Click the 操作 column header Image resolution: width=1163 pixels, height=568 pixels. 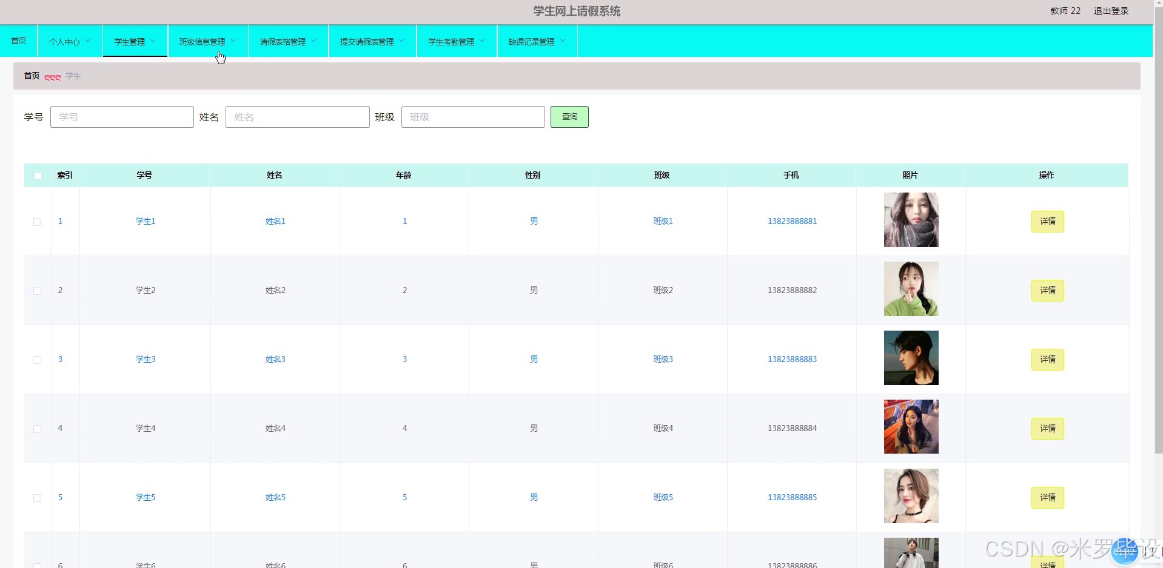[1046, 175]
